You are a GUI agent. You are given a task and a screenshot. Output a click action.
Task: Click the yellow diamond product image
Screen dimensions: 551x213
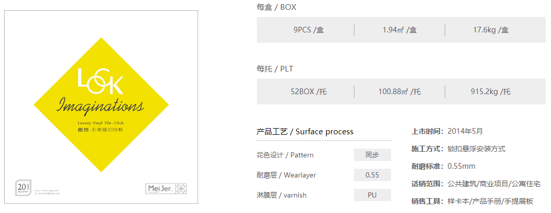click(101, 105)
